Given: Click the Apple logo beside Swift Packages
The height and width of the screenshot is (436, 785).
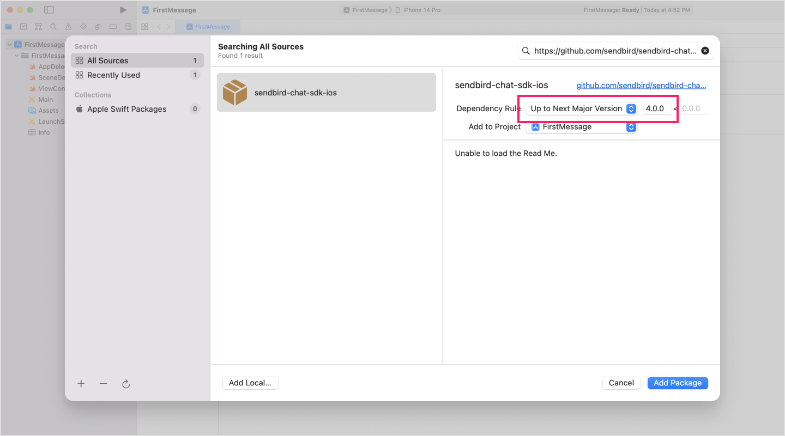Looking at the screenshot, I should click(x=79, y=109).
